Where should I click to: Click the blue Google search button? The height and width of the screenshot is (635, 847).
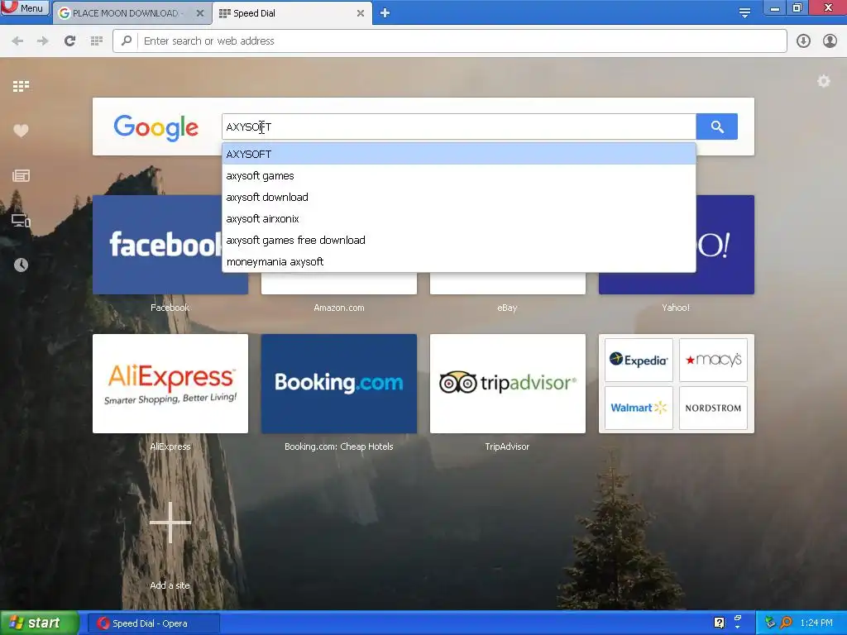coord(717,127)
